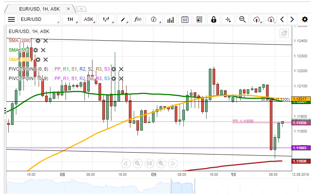
Task: Add a new chart tab
Action: [x=81, y=8]
